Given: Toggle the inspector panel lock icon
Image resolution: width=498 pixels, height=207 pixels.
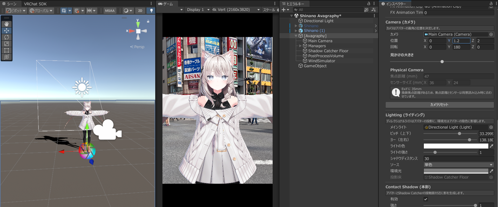Looking at the screenshot, I should pos(491,3).
